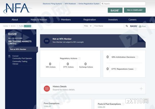Open the Investors menu

113,20
